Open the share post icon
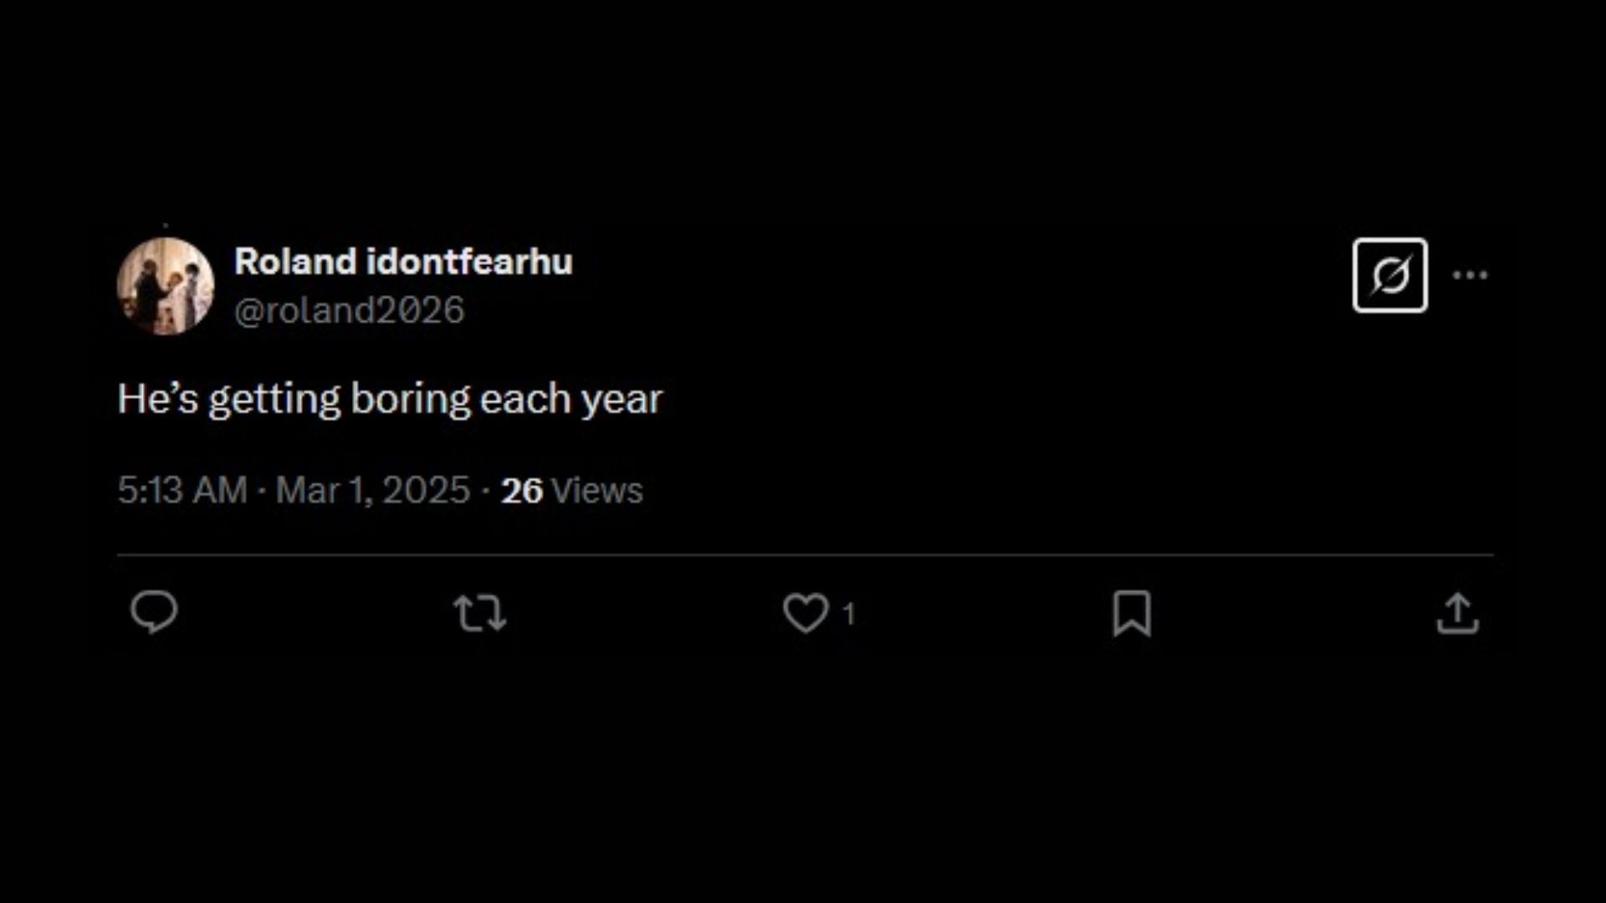 pyautogui.click(x=1458, y=613)
